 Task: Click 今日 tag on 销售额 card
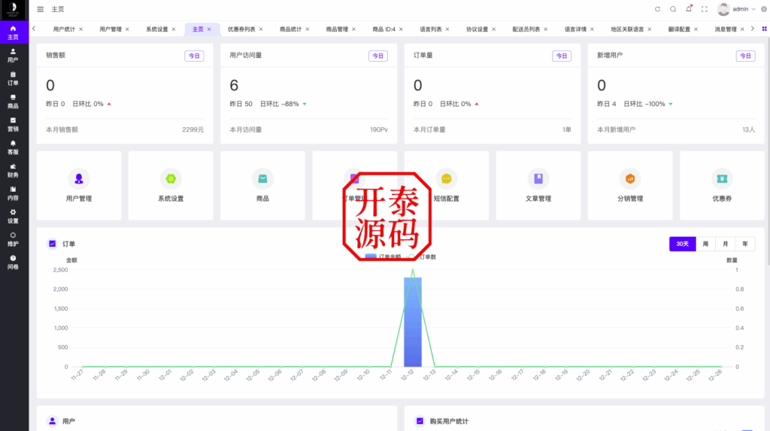(195, 56)
